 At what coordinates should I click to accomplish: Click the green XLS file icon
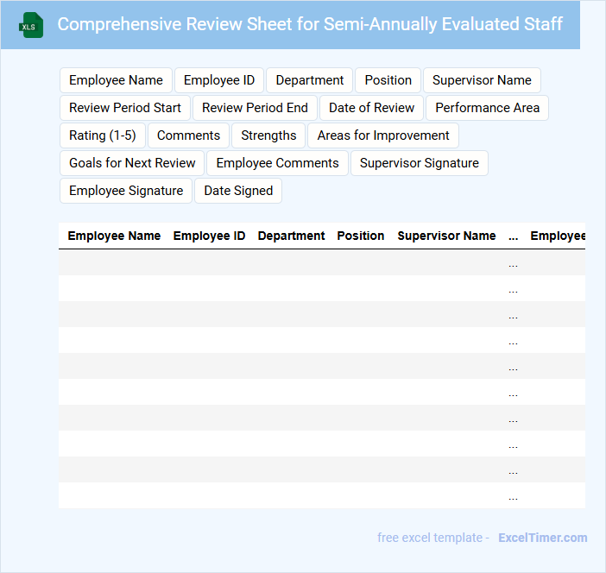pyautogui.click(x=31, y=25)
